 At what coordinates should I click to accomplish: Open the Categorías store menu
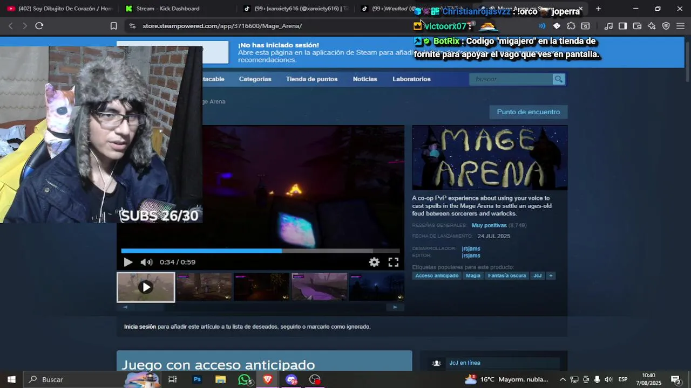[255, 79]
